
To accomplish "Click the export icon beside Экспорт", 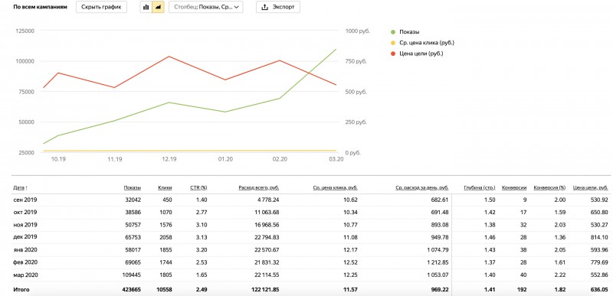I will pos(264,7).
